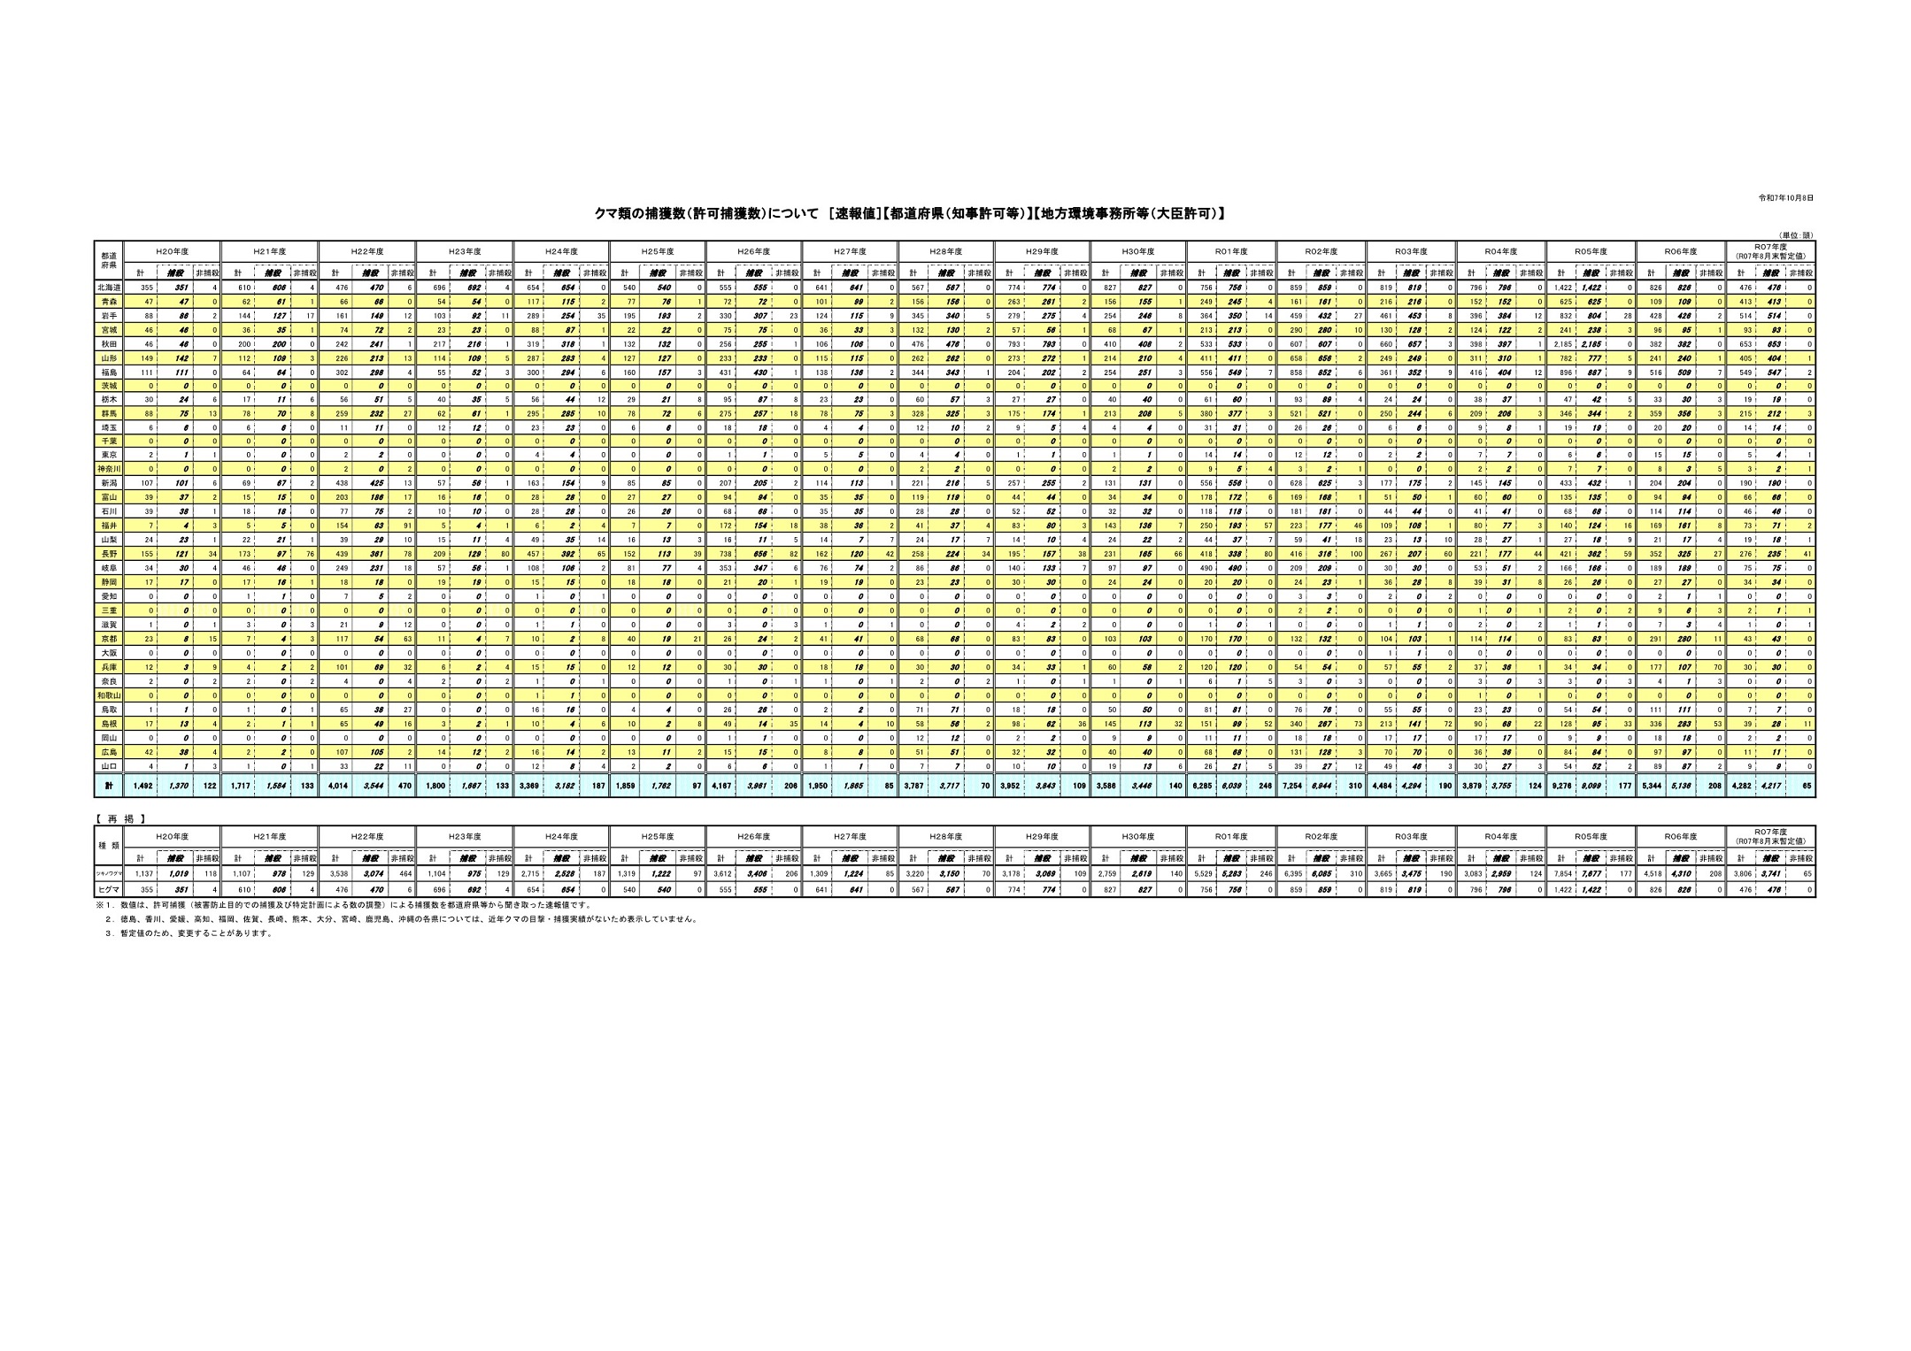The height and width of the screenshot is (1351, 1911).
Task: Click the 計 total row label in cyan row
Action: pos(109,786)
